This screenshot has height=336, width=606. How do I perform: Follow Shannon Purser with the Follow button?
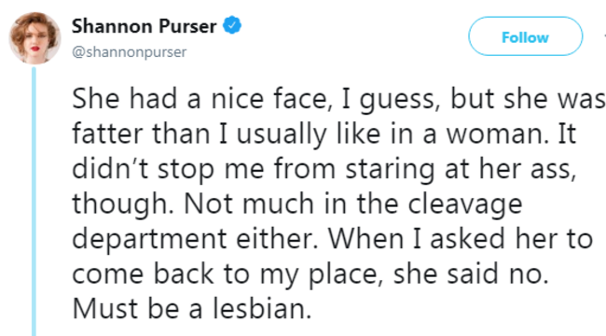[x=525, y=36]
